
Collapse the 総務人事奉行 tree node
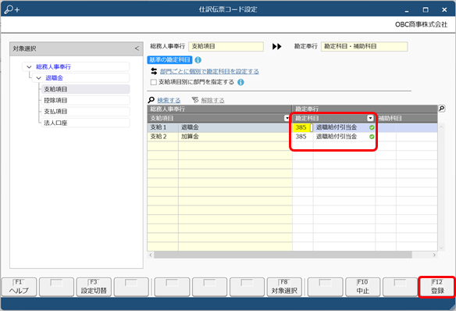(x=29, y=67)
